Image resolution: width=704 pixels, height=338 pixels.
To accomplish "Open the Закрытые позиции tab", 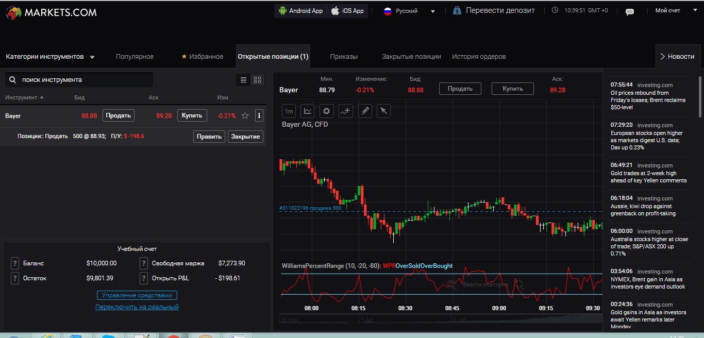I will pyautogui.click(x=411, y=57).
